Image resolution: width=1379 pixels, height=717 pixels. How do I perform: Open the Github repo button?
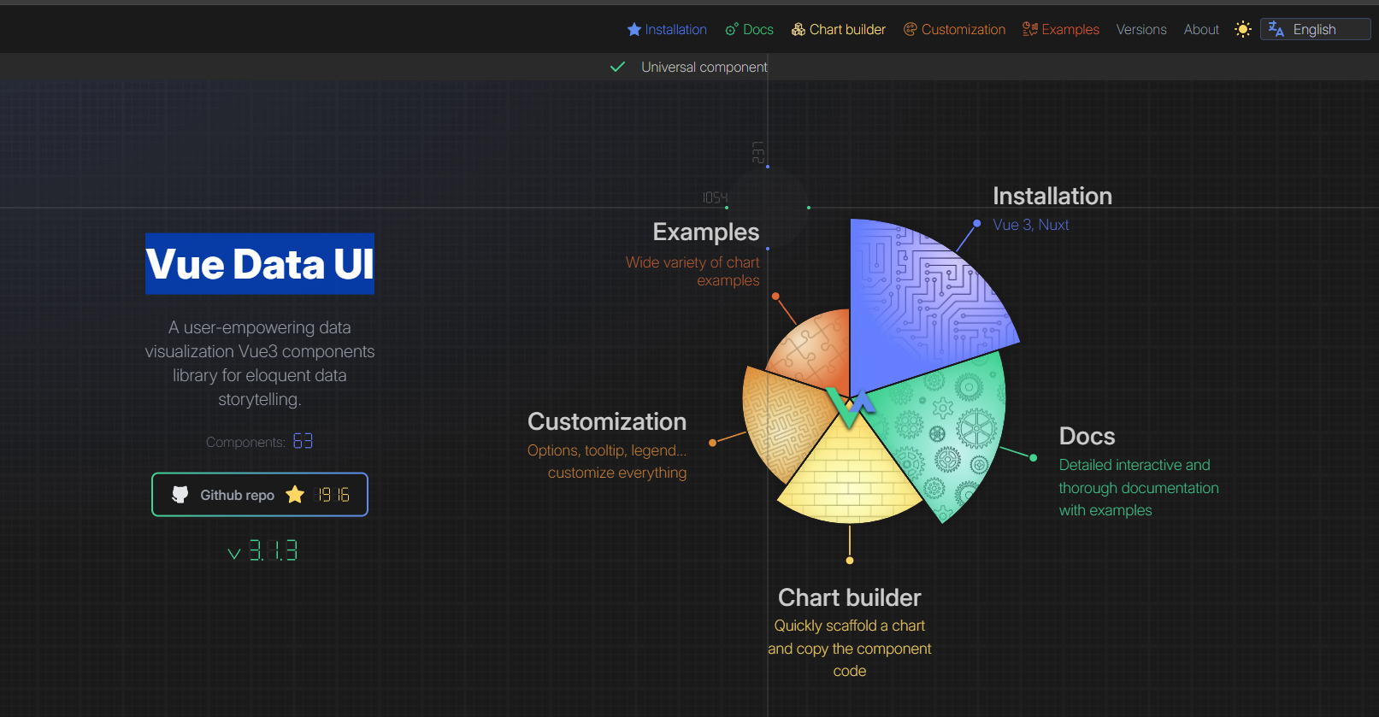(260, 495)
